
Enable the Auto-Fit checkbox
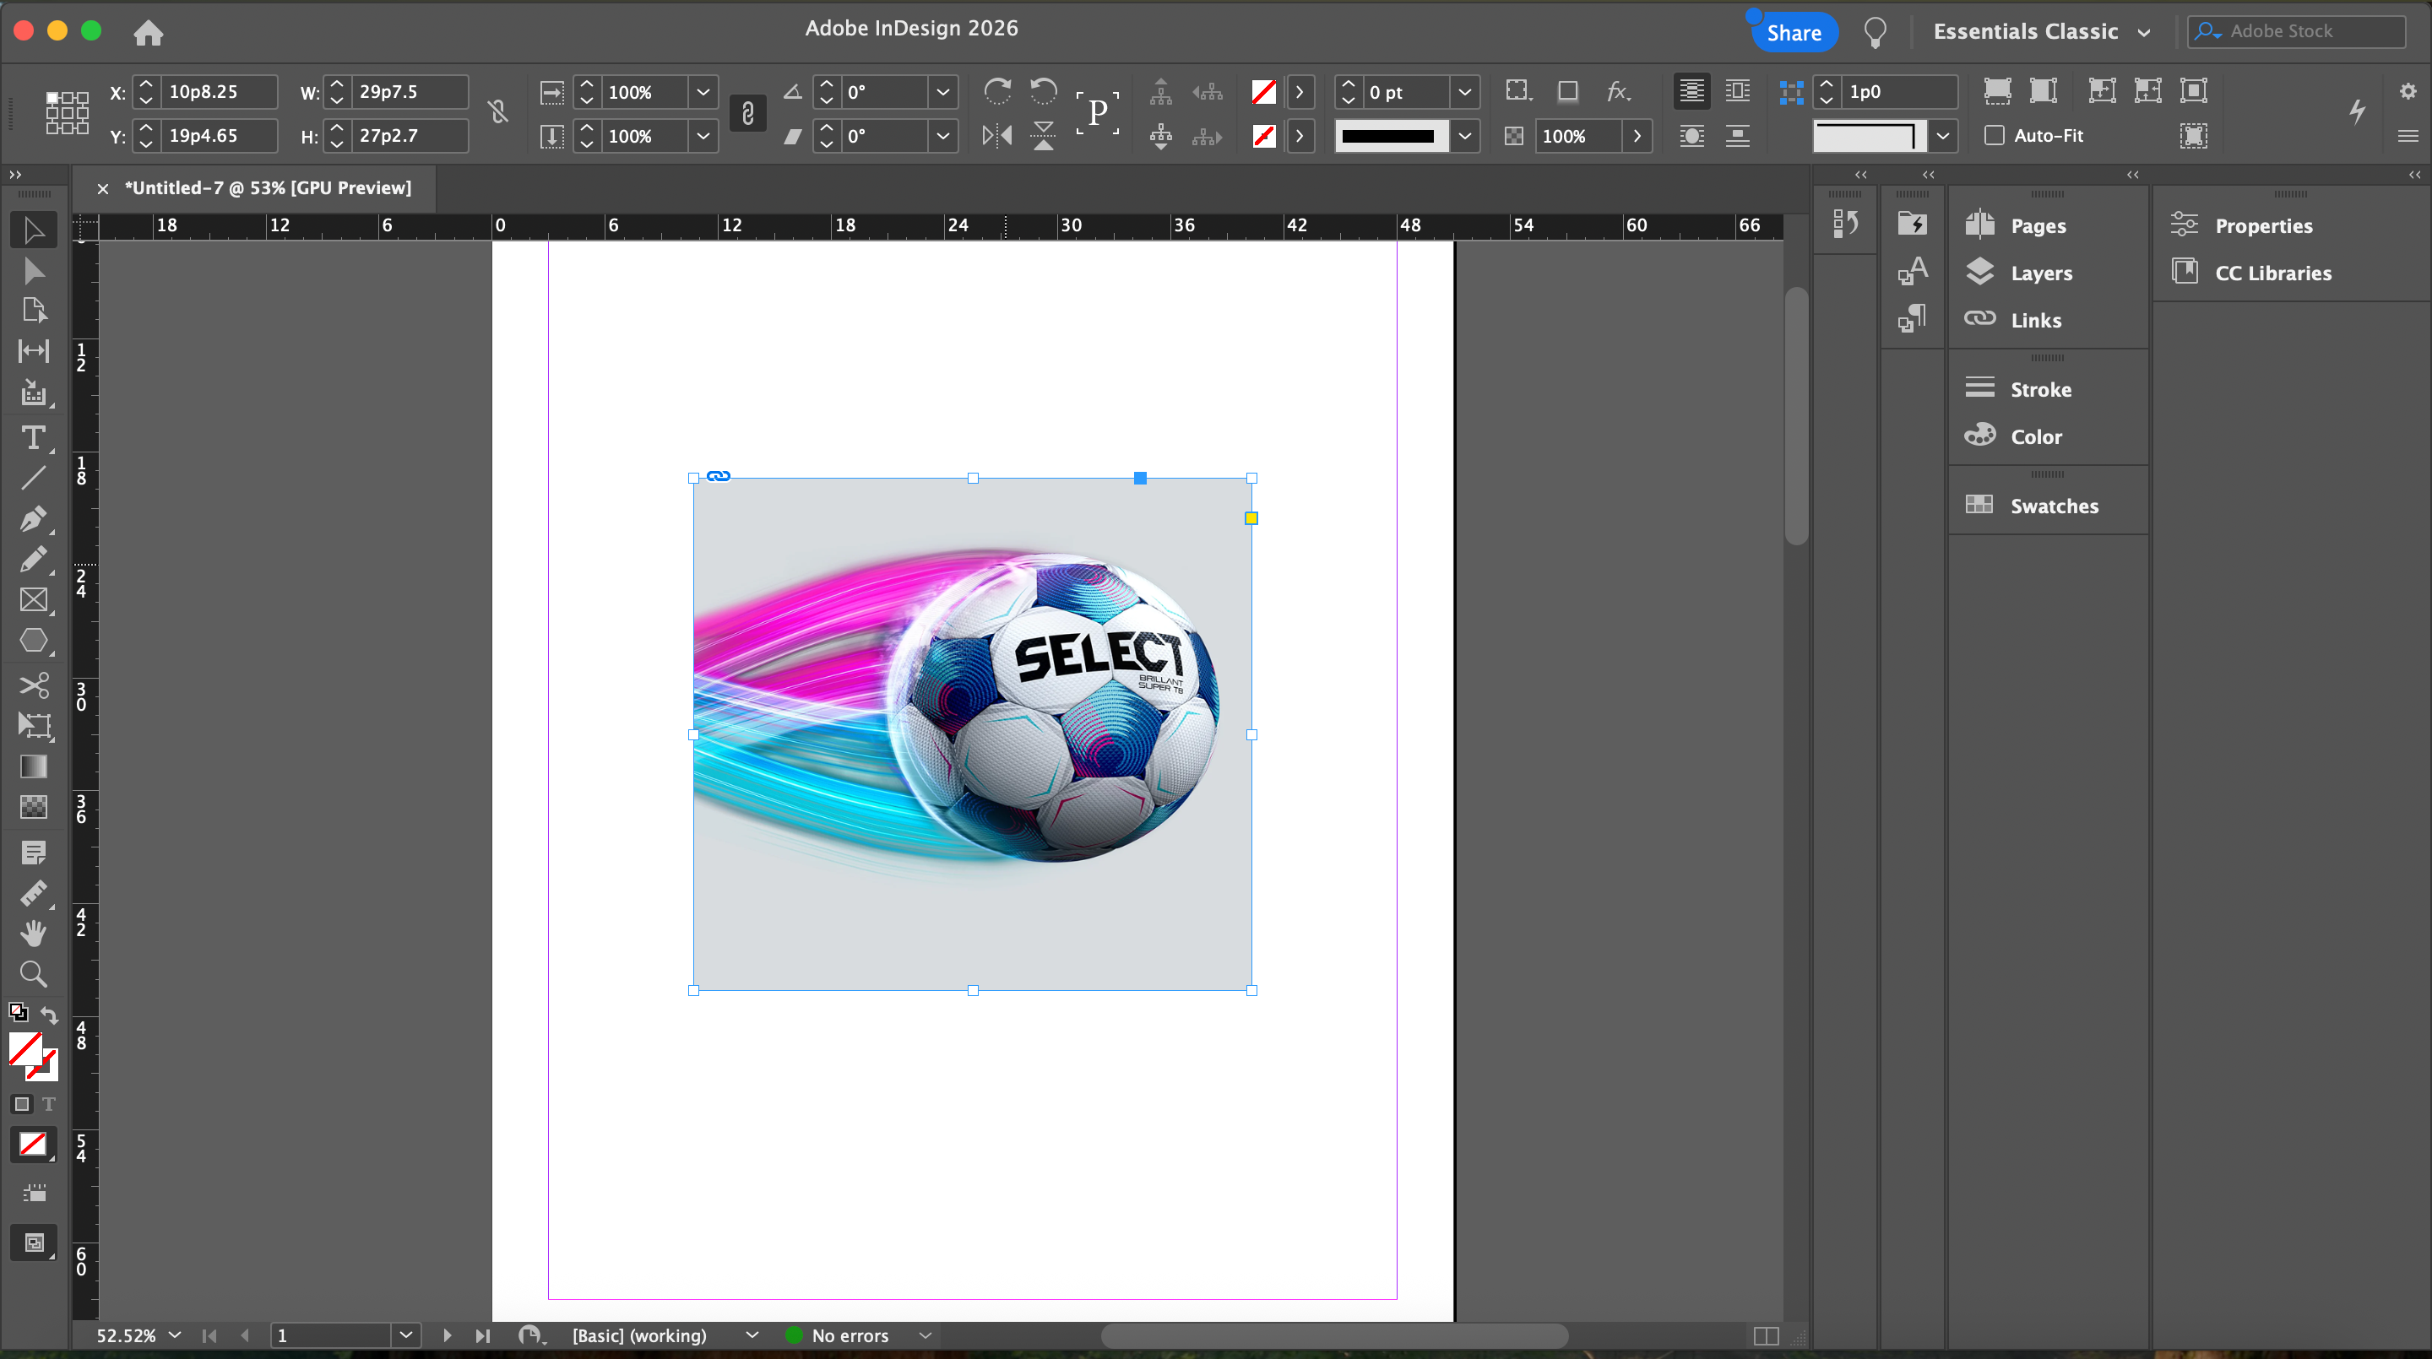1995,135
